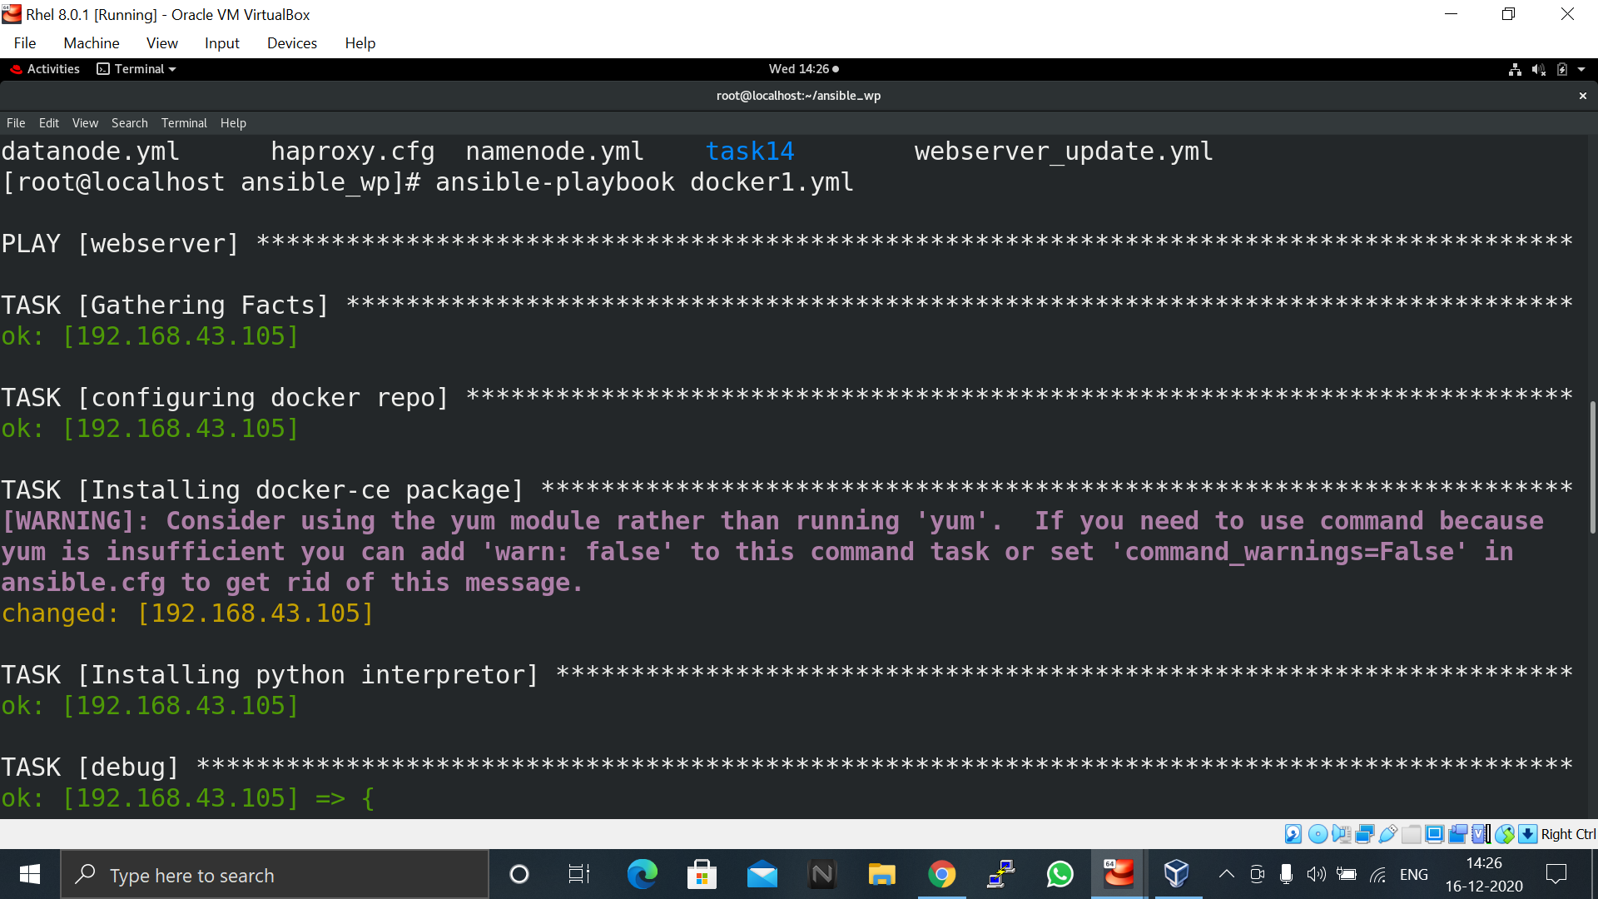1598x899 pixels.
Task: Click the optical drive status icon
Action: [1318, 834]
